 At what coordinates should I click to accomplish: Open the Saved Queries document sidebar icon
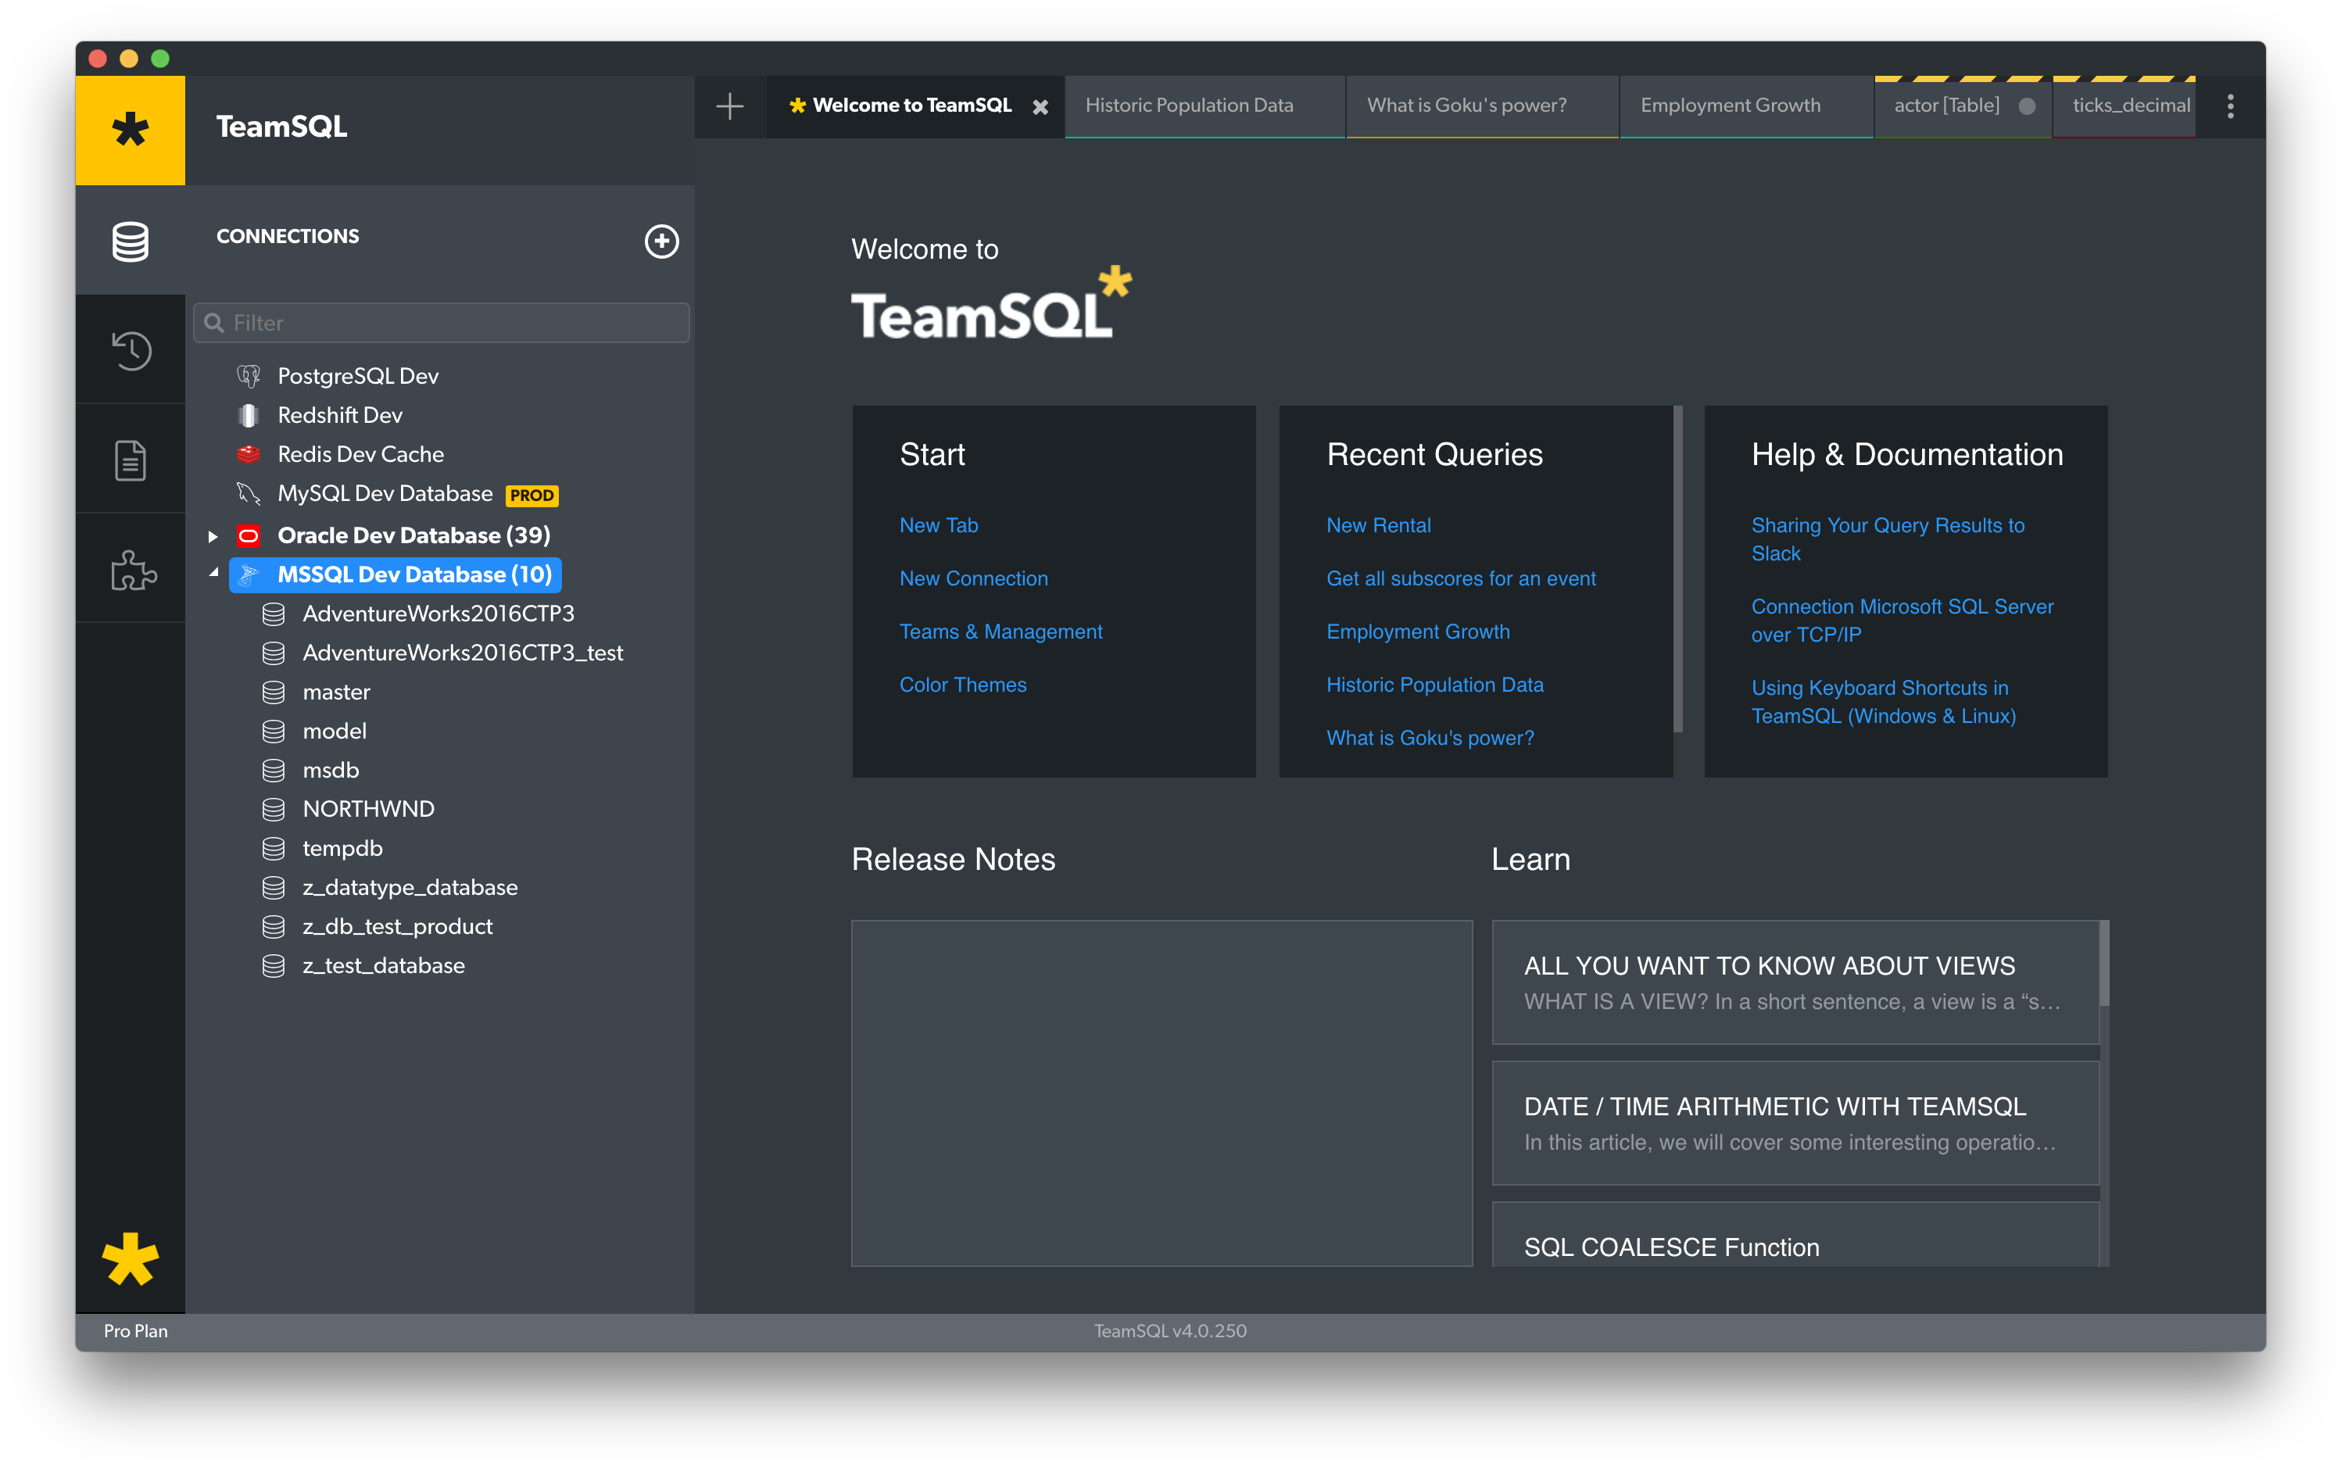[130, 460]
